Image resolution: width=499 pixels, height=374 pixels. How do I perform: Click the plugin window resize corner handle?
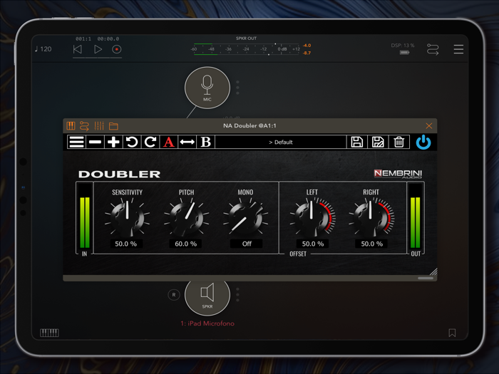(x=433, y=271)
